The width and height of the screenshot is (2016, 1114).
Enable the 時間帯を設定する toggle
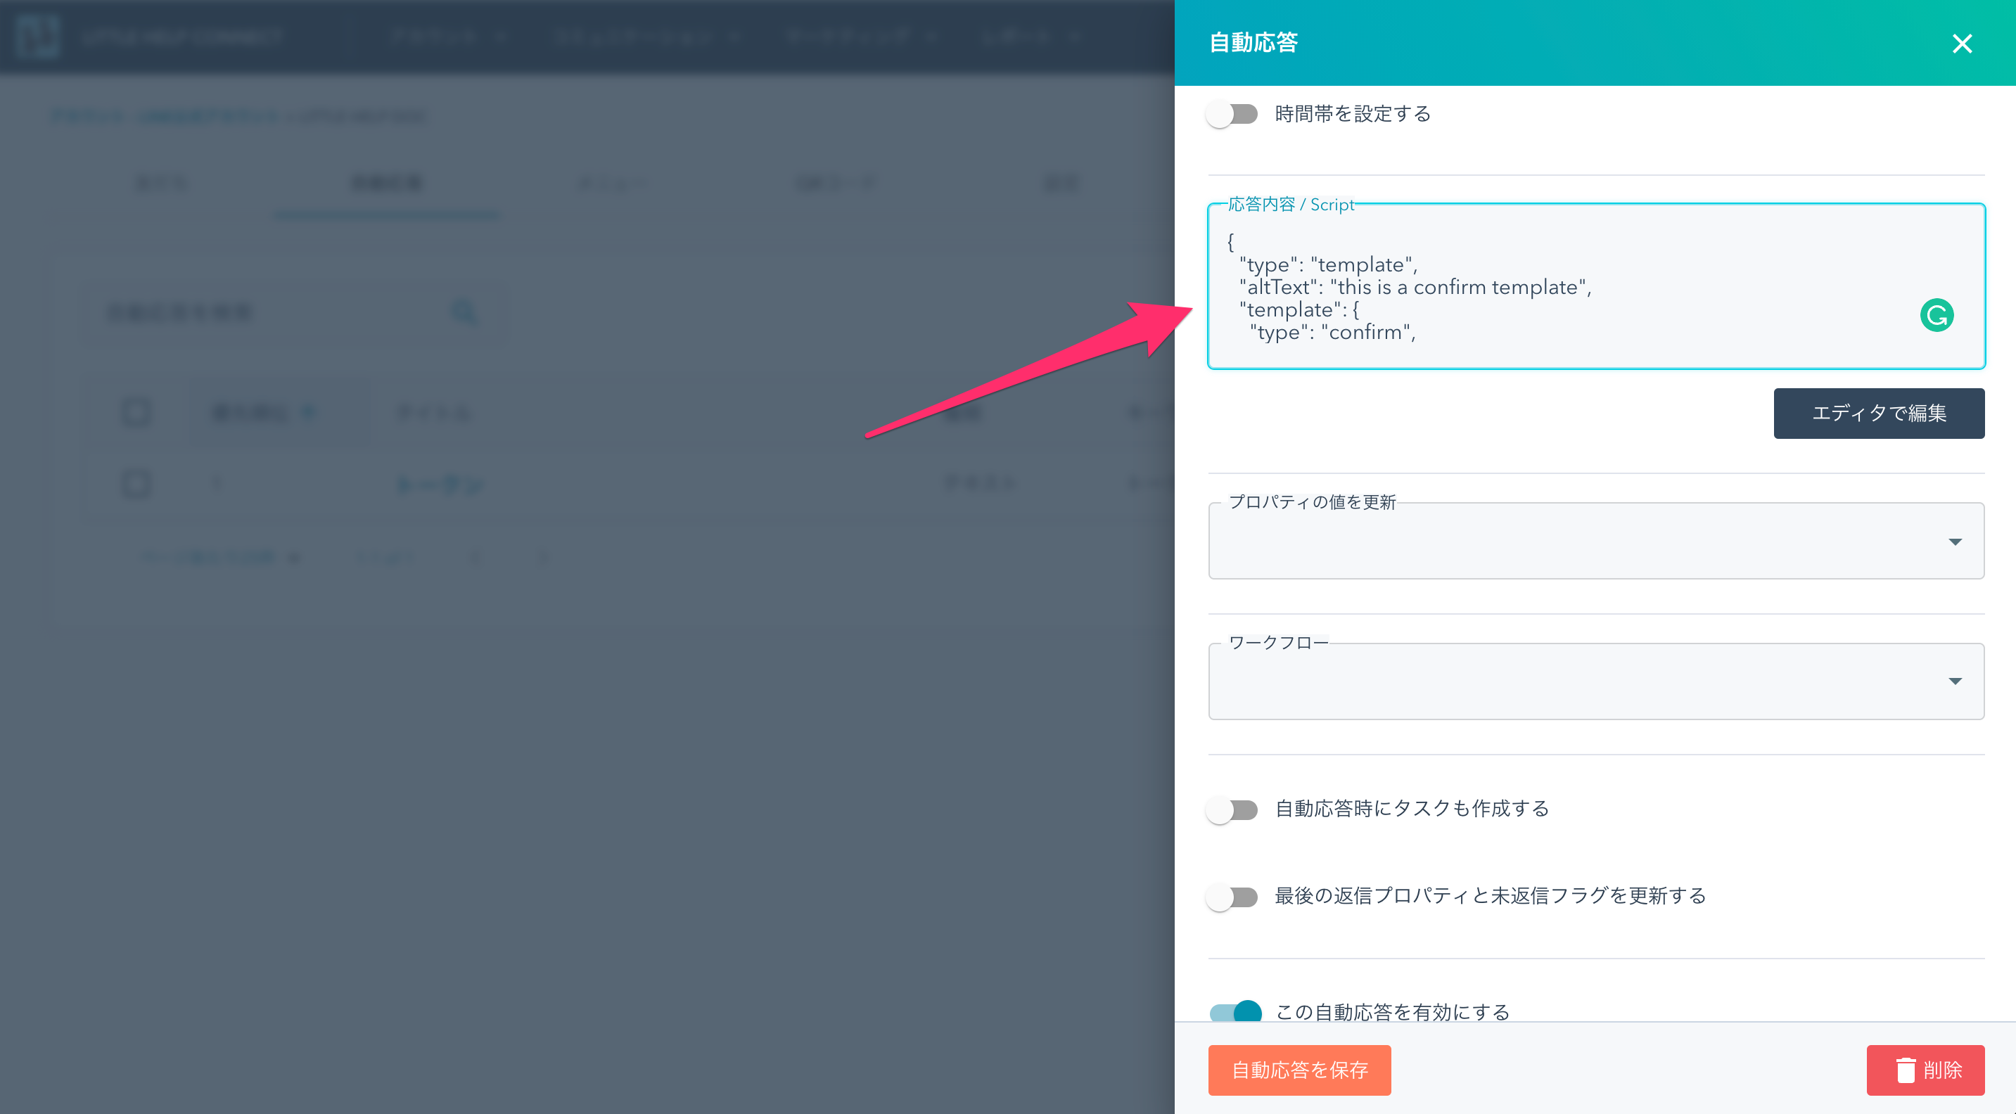(x=1232, y=114)
